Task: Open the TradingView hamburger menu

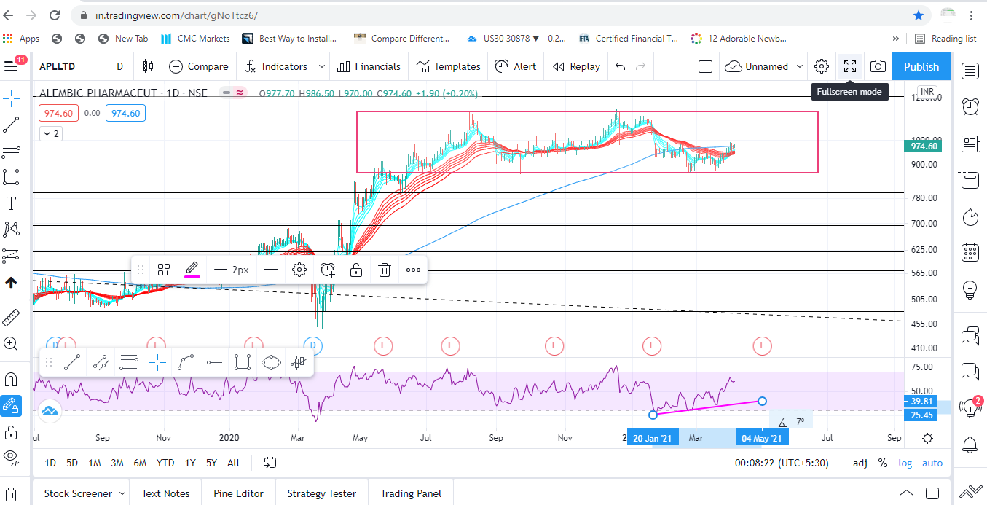Action: tap(11, 66)
